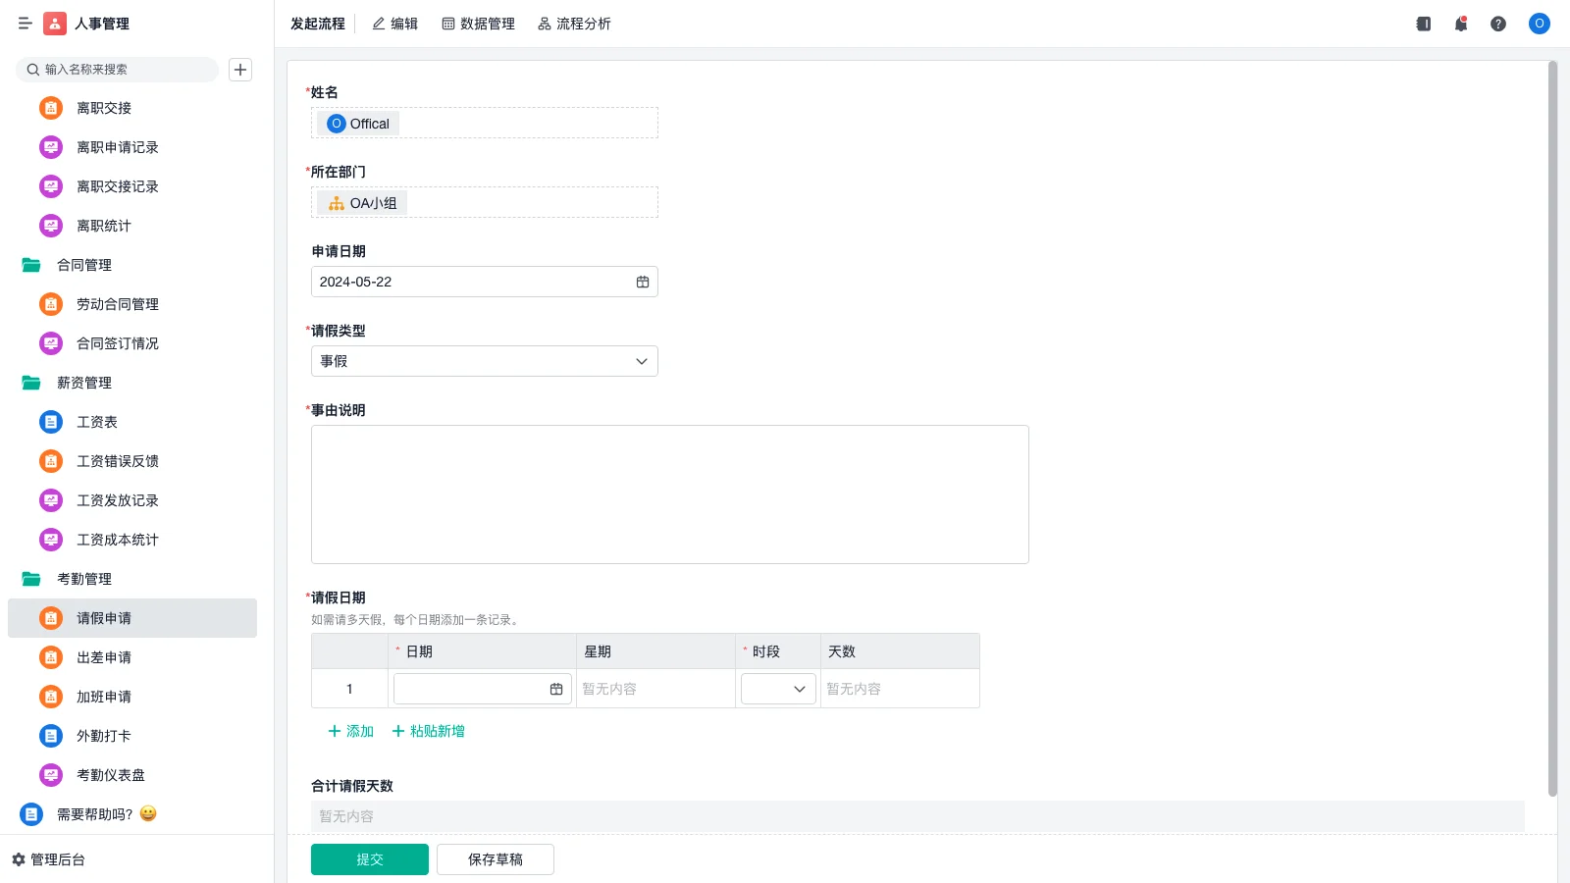Click the green 提交 submit button
The height and width of the screenshot is (883, 1570).
pyautogui.click(x=369, y=858)
